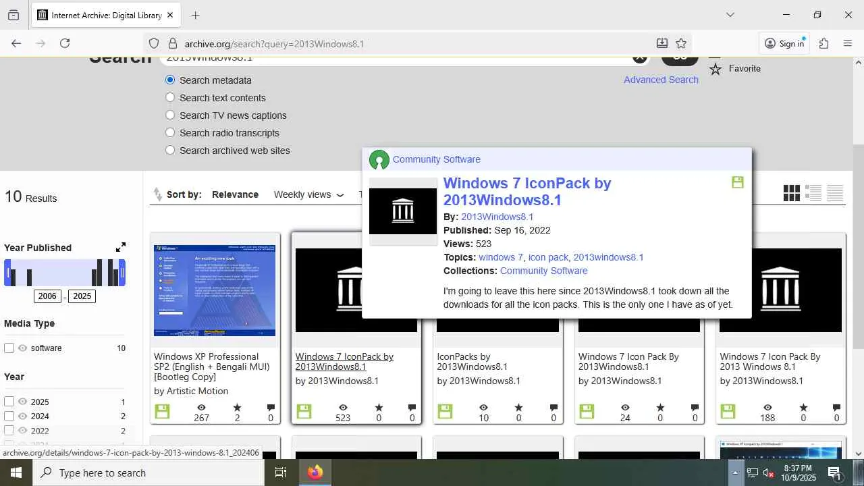Sort results by Relevance
864x486 pixels.
pos(235,194)
